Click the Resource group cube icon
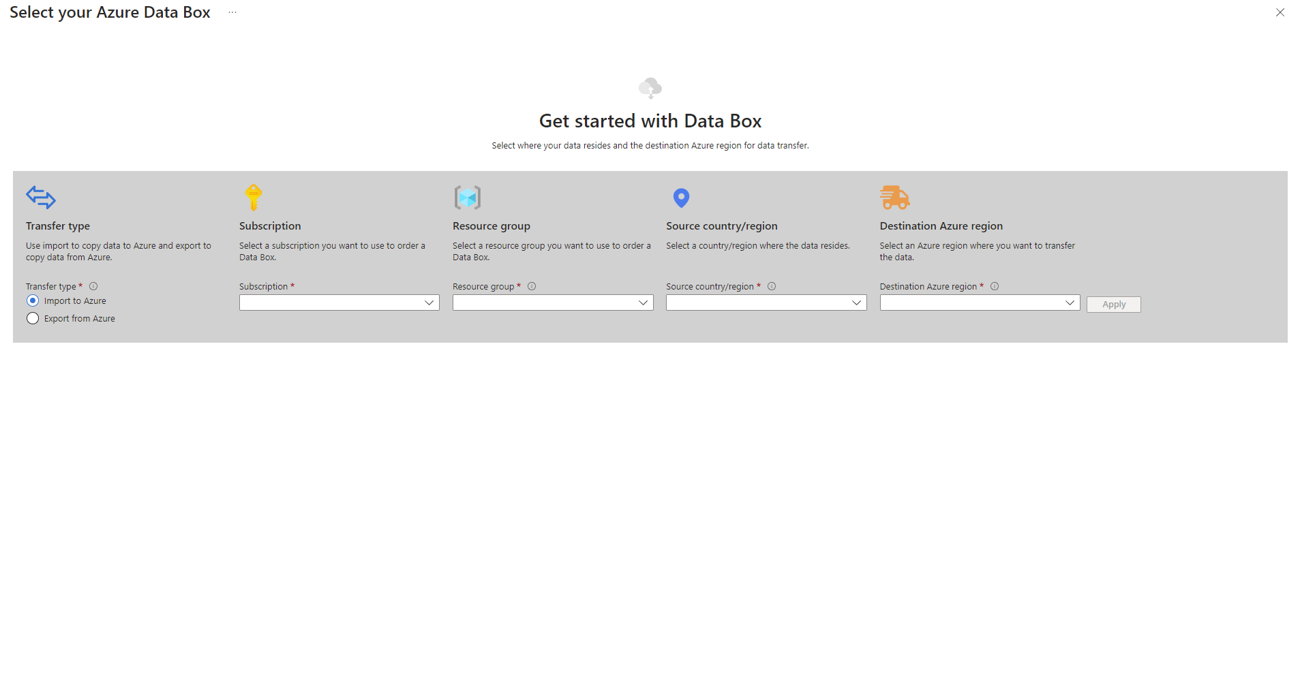 pos(468,198)
